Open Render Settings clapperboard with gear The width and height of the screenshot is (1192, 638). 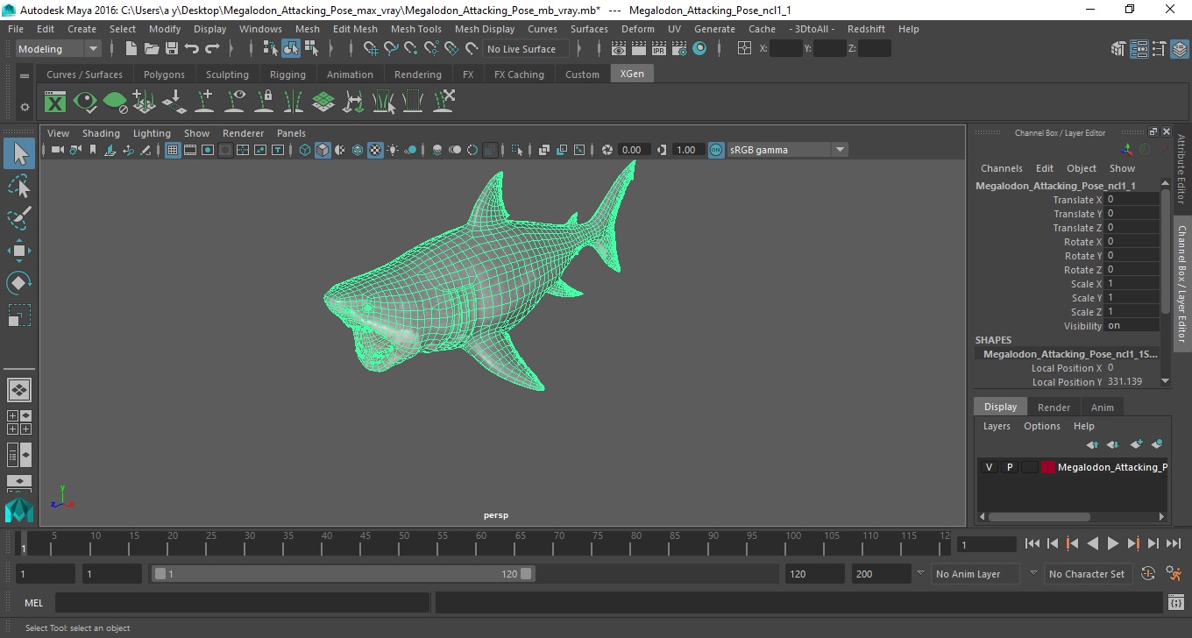tap(679, 49)
